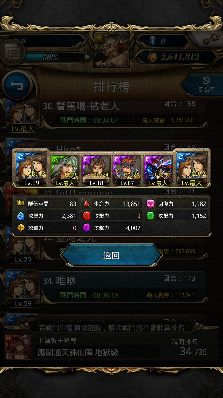Open the player avatar portrait at top
223x398 pixels.
(x=111, y=50)
